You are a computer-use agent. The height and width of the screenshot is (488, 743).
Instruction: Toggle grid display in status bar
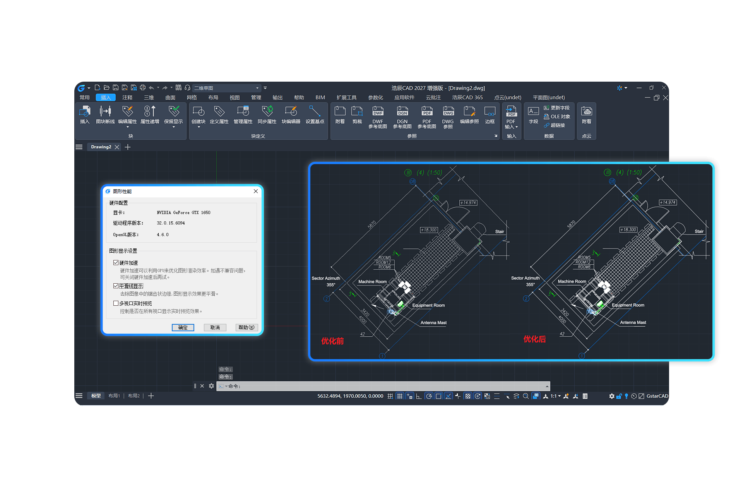[x=400, y=396]
